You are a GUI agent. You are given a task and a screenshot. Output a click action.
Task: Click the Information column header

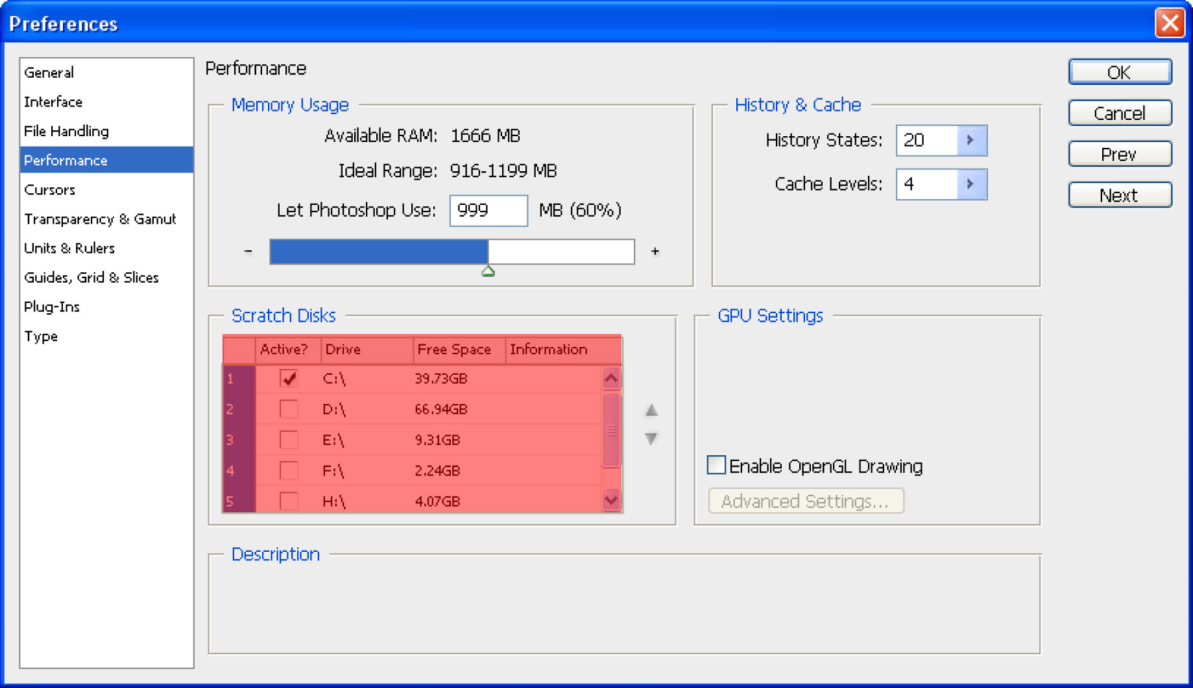click(x=563, y=350)
